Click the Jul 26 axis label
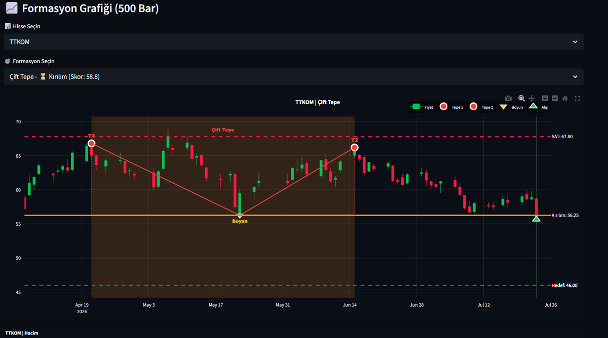 (x=551, y=305)
